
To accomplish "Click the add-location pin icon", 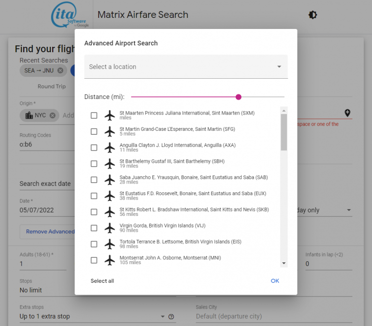I will (347, 113).
